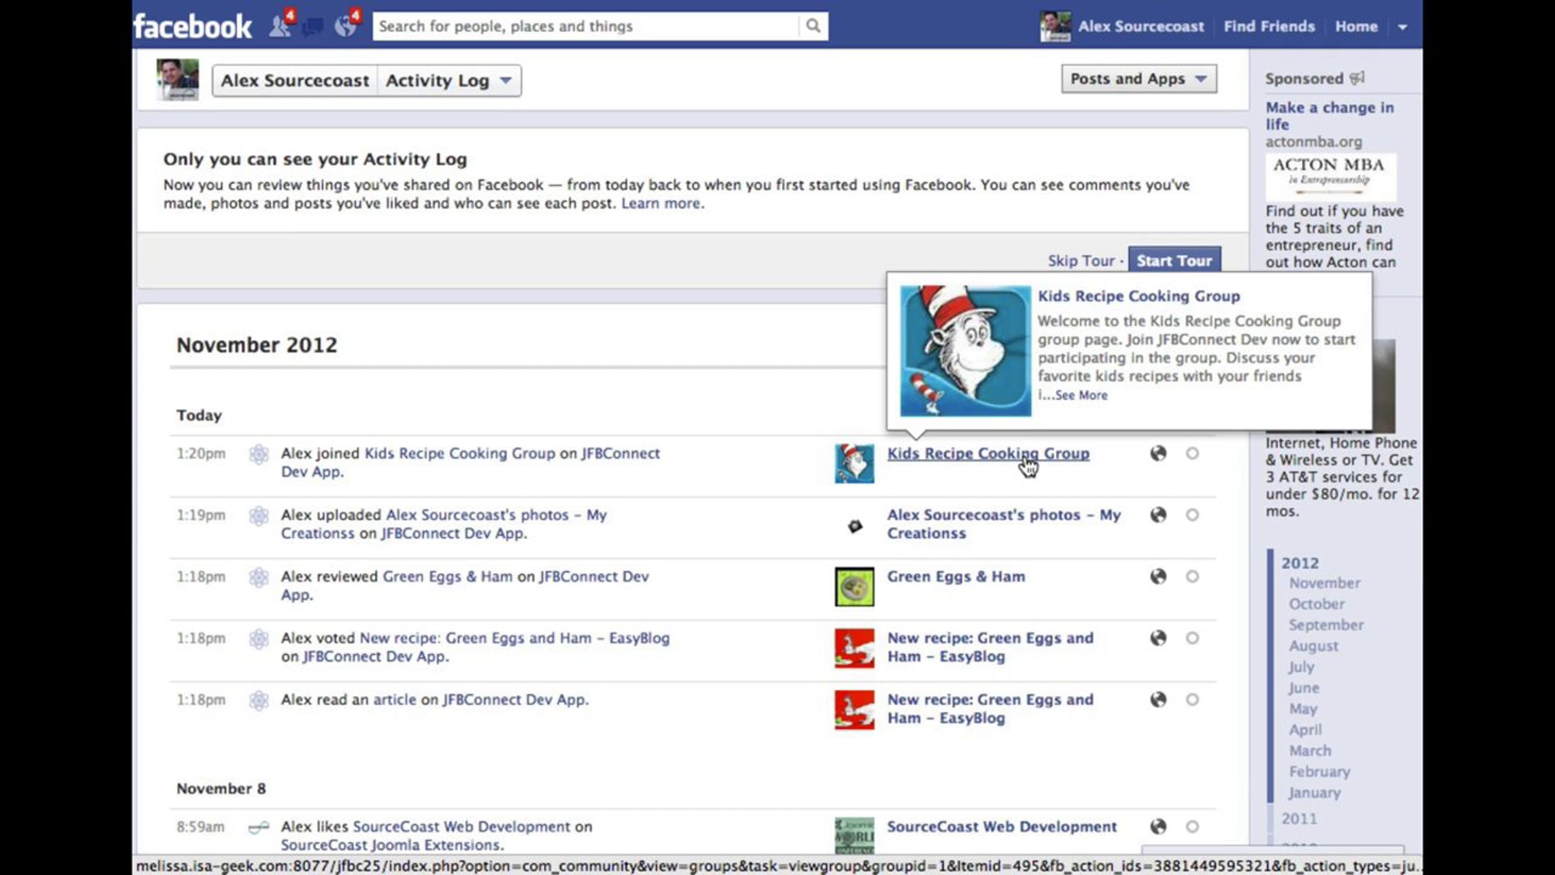Expand See More in the group popup

click(x=1081, y=395)
